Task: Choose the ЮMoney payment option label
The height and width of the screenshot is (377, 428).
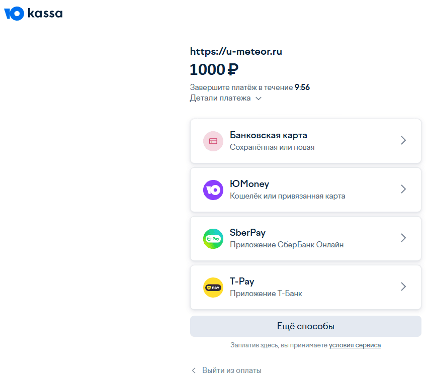Action: pos(249,184)
